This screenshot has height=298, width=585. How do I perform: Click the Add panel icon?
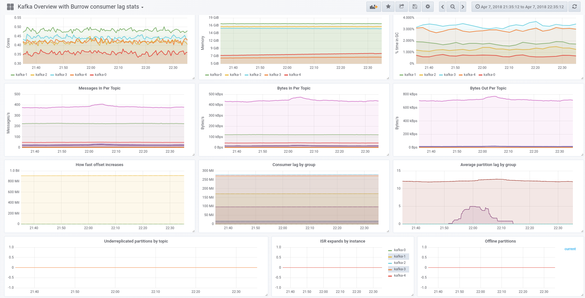coord(373,7)
